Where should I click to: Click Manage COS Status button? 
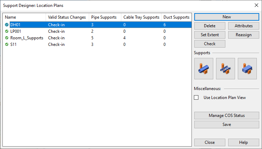click(x=227, y=116)
